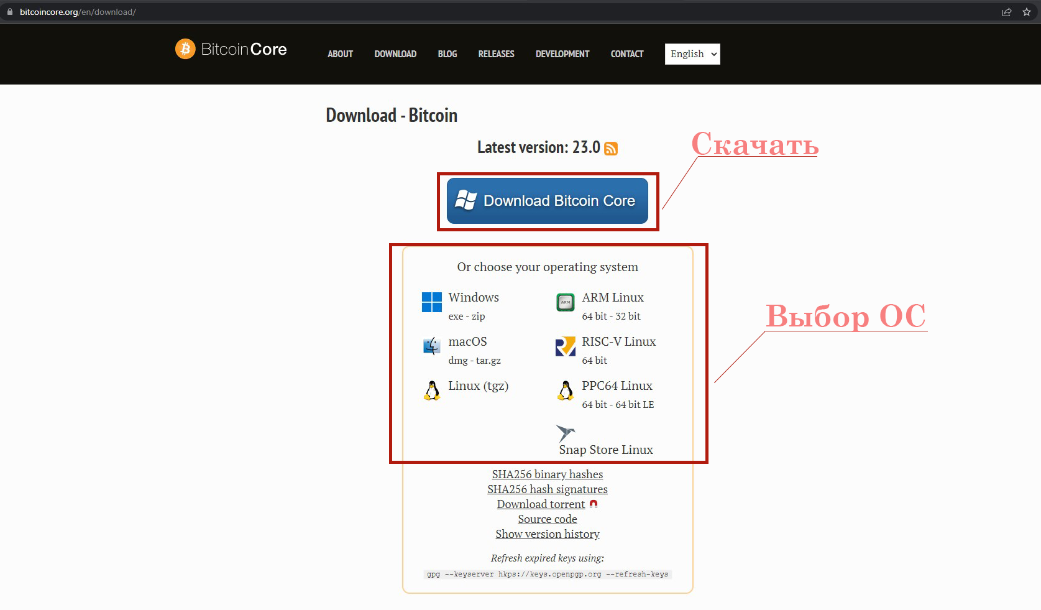This screenshot has width=1041, height=610.
Task: Select the Releases menu item
Action: [497, 54]
